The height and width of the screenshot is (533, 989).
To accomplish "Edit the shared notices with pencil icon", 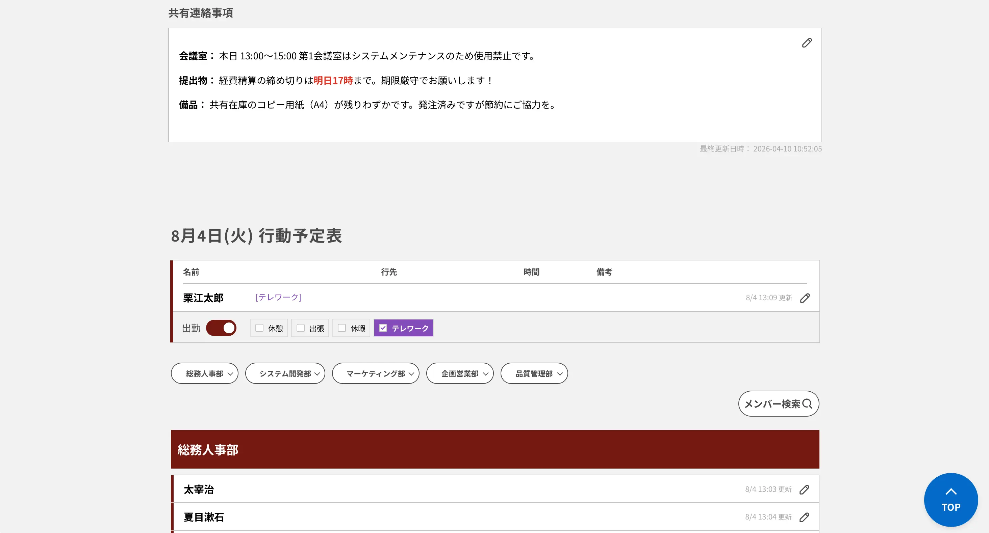I will point(807,43).
